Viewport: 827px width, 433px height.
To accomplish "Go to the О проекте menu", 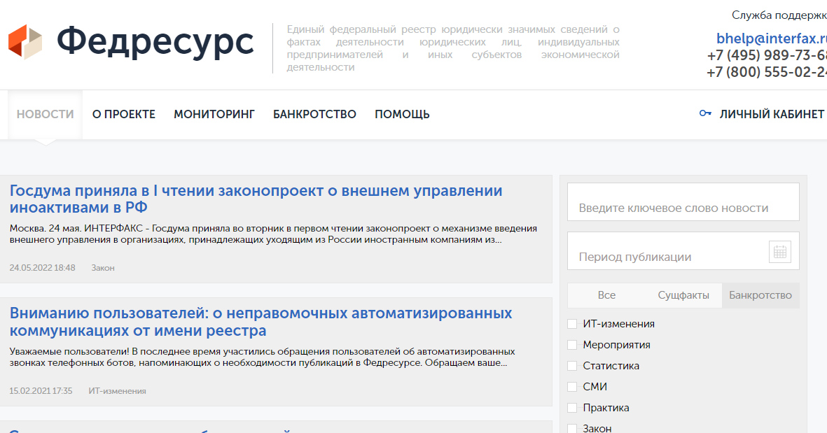I will click(124, 114).
